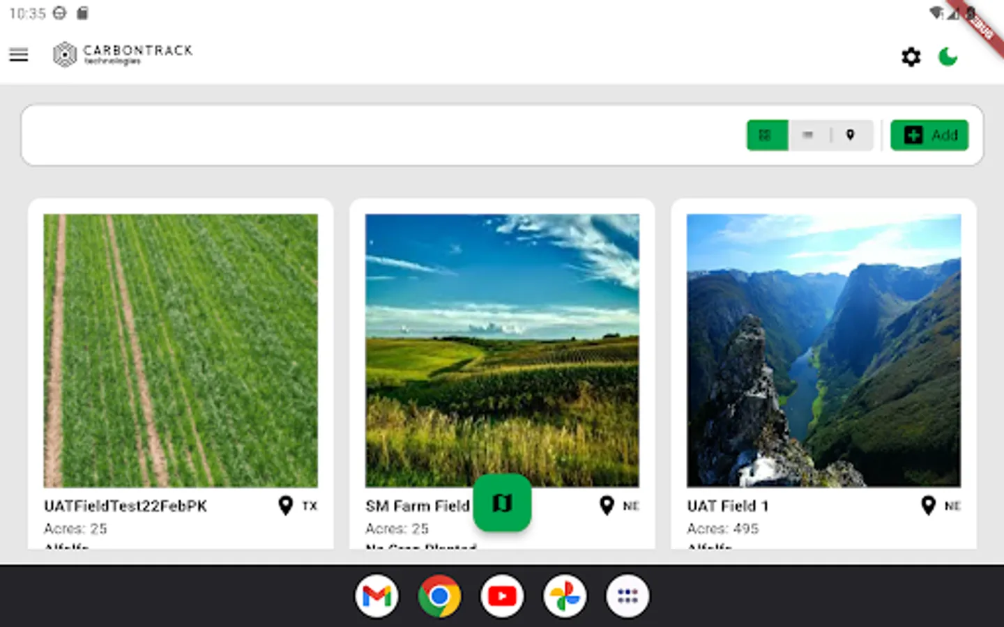Click location pin on SM Farm Field card
1004x627 pixels.
607,506
